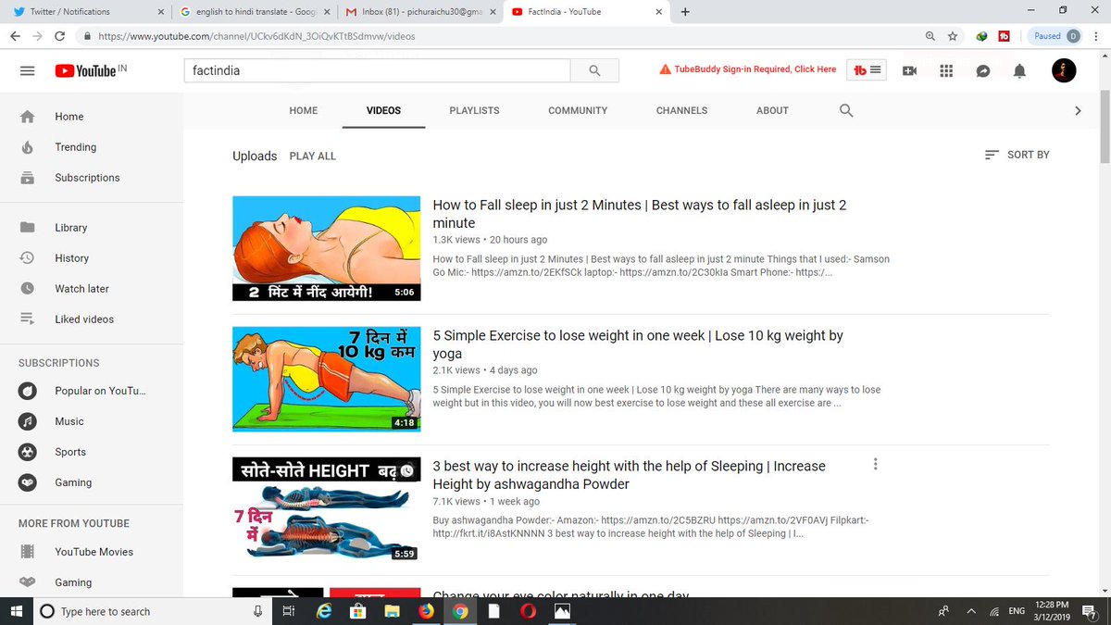The image size is (1111, 625).
Task: Open the TubeBuddy menu icon
Action: (x=867, y=70)
